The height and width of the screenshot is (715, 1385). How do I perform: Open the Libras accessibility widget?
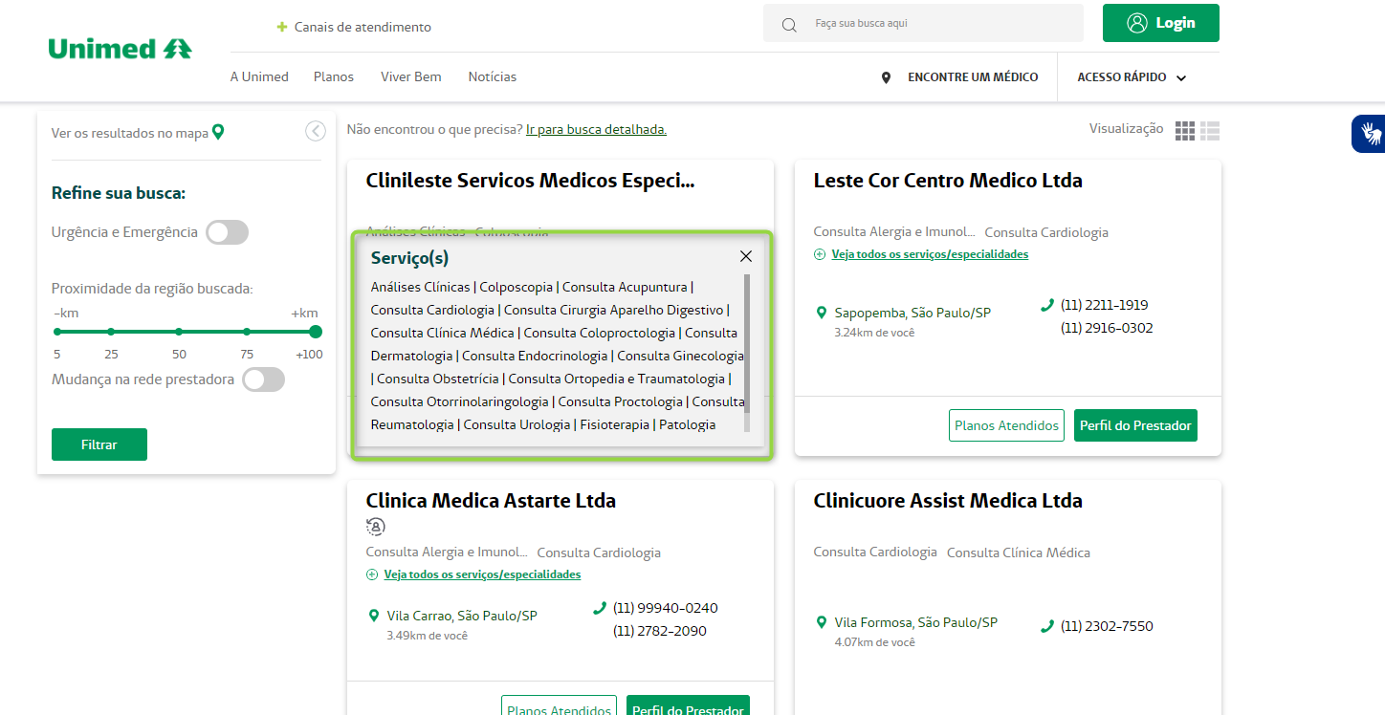[x=1370, y=133]
